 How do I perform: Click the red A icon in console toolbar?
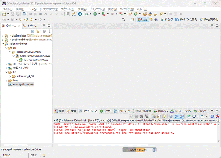pos(218,116)
